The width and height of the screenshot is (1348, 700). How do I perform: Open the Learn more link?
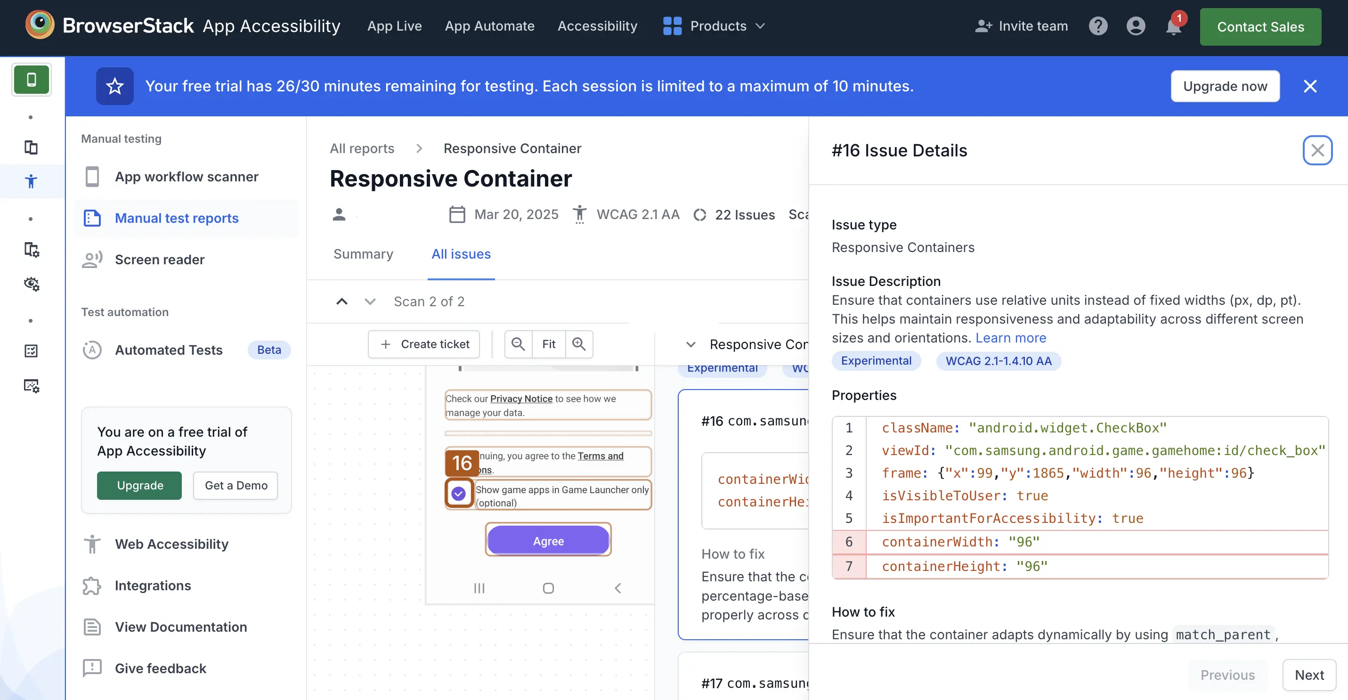click(1010, 338)
